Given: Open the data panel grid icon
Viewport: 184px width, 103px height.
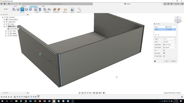Looking at the screenshot, I should coord(1,4).
